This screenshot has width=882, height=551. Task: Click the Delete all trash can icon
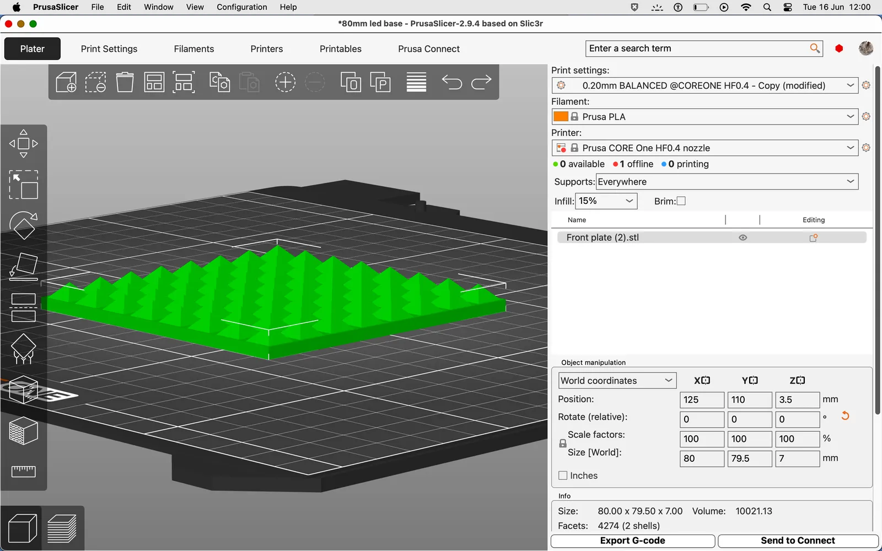[125, 82]
